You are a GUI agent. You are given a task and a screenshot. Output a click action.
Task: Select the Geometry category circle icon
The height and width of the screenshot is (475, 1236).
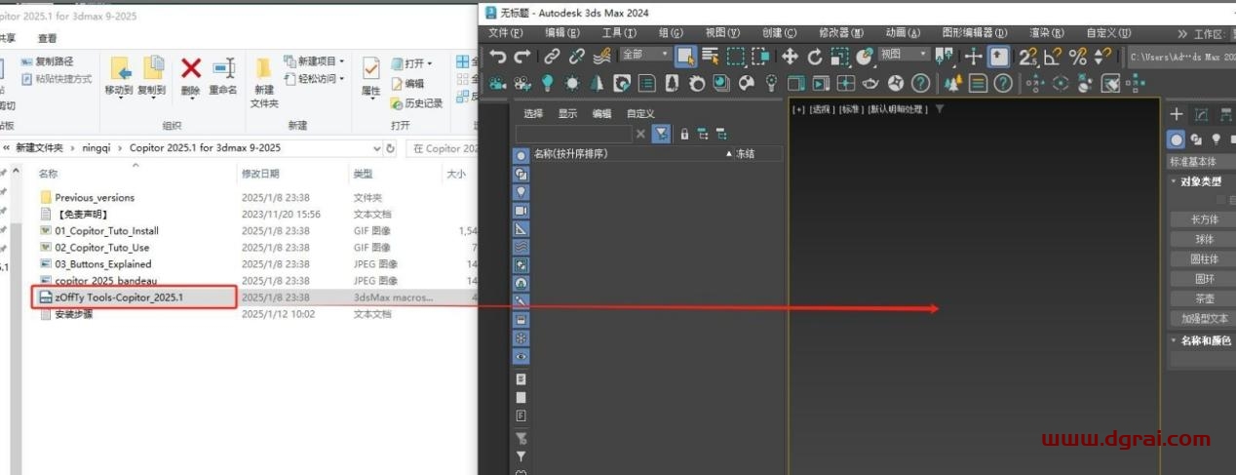[x=1177, y=139]
